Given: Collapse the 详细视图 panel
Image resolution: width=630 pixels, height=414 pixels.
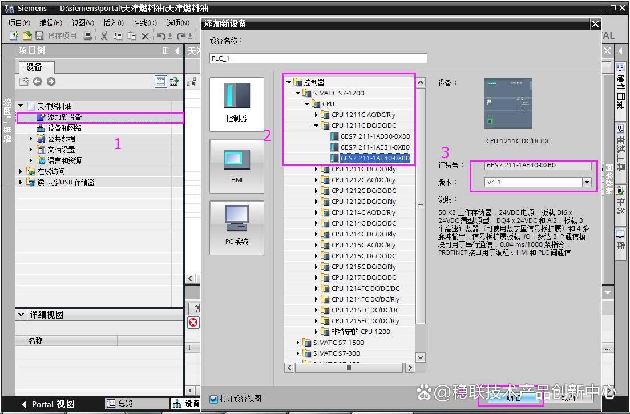Looking at the screenshot, I should [21, 315].
